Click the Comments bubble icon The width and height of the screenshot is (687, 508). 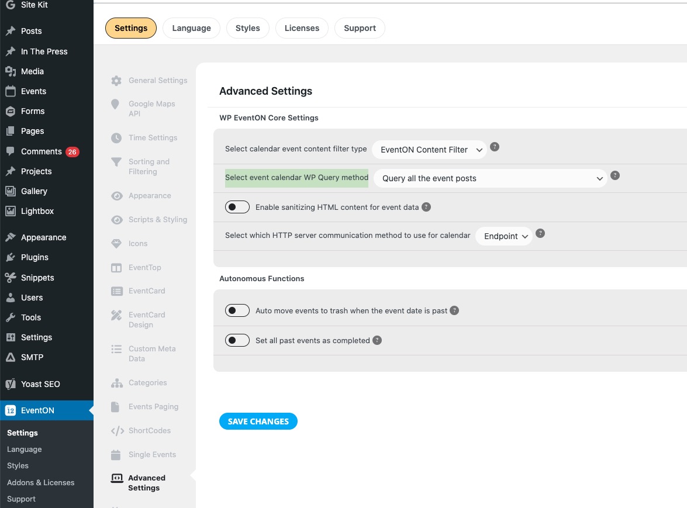(x=11, y=151)
